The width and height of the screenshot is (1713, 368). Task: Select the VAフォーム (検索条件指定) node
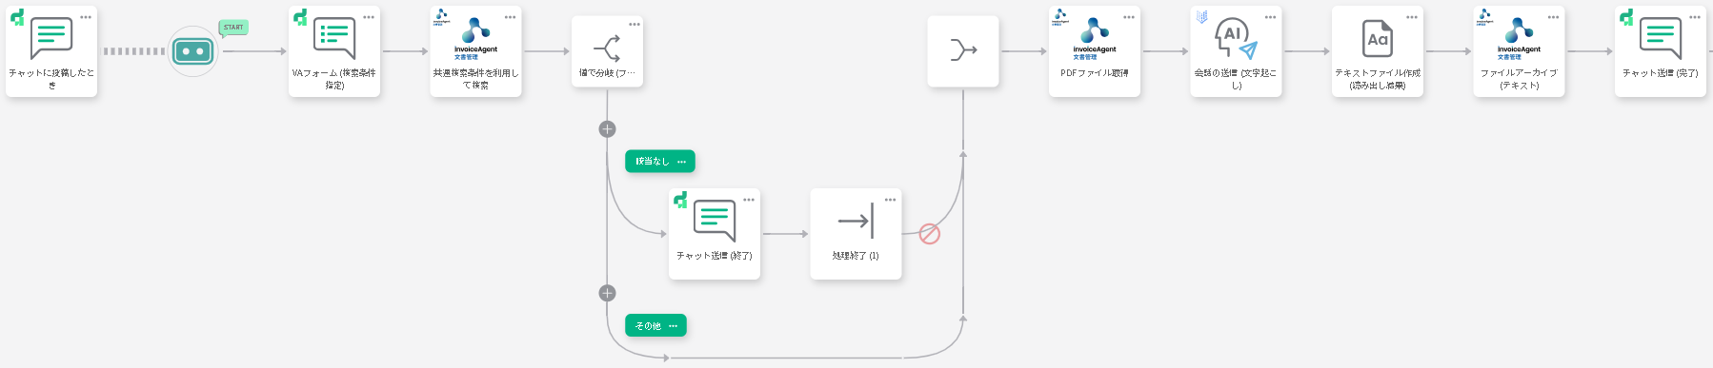point(334,51)
